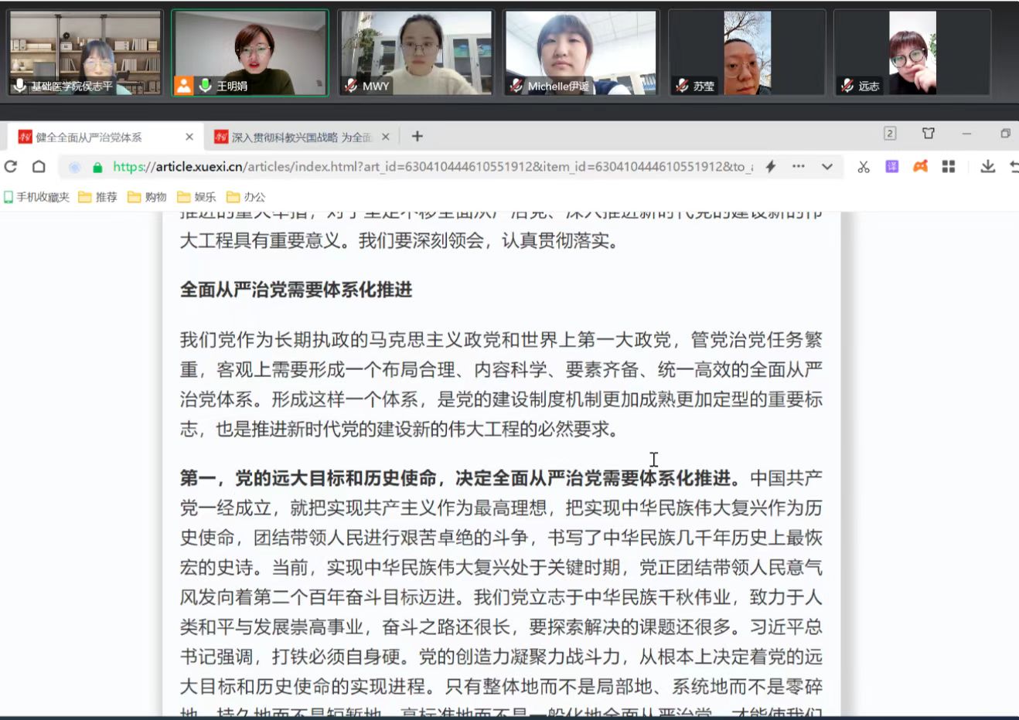1019x720 pixels.
Task: Open the skin/theme shirt icon
Action: click(x=929, y=134)
